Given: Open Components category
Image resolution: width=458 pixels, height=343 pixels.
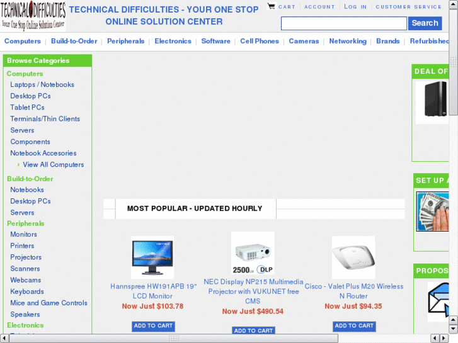Looking at the screenshot, I should (30, 142).
